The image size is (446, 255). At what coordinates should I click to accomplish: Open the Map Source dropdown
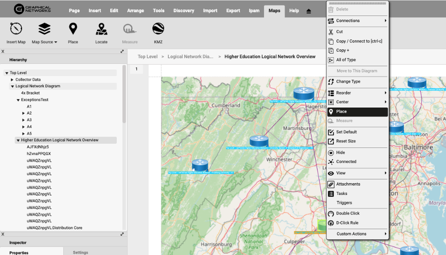pyautogui.click(x=45, y=42)
